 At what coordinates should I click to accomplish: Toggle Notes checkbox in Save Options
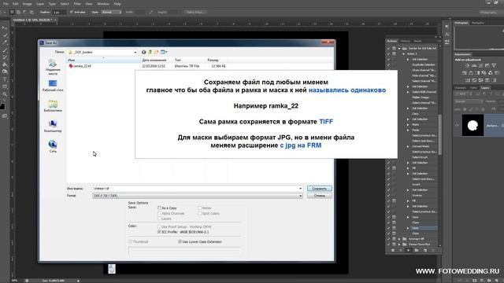click(x=199, y=208)
